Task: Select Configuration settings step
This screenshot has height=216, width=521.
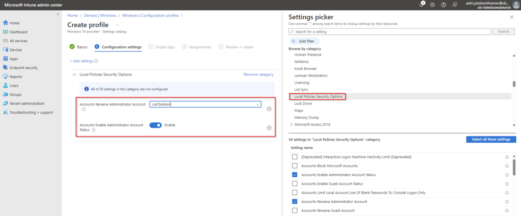Action: pos(118,47)
